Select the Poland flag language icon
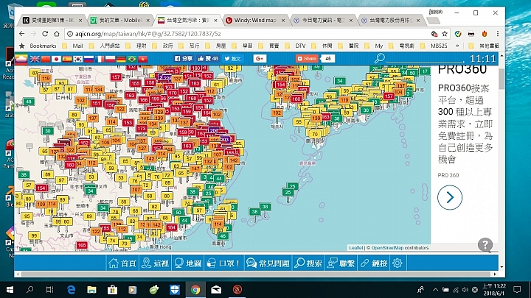This screenshot has height=298, width=531. (x=111, y=59)
